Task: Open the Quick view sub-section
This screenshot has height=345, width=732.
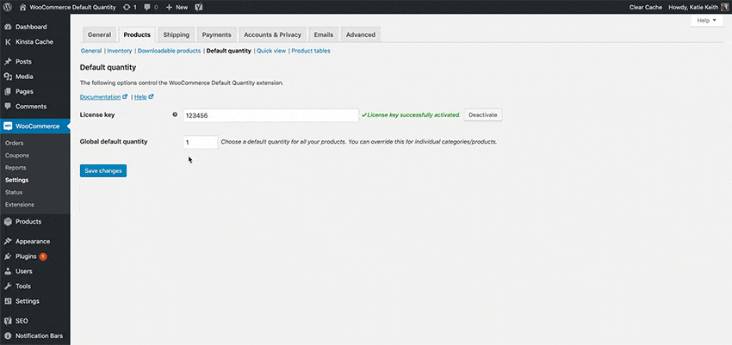Action: pos(271,51)
